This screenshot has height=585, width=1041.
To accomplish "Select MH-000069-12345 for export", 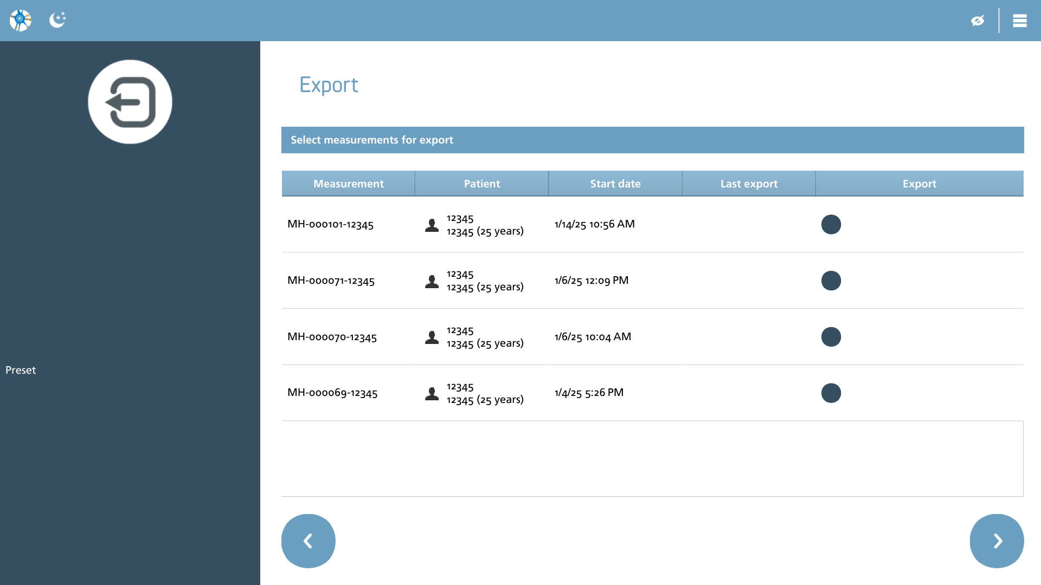I will pyautogui.click(x=831, y=393).
